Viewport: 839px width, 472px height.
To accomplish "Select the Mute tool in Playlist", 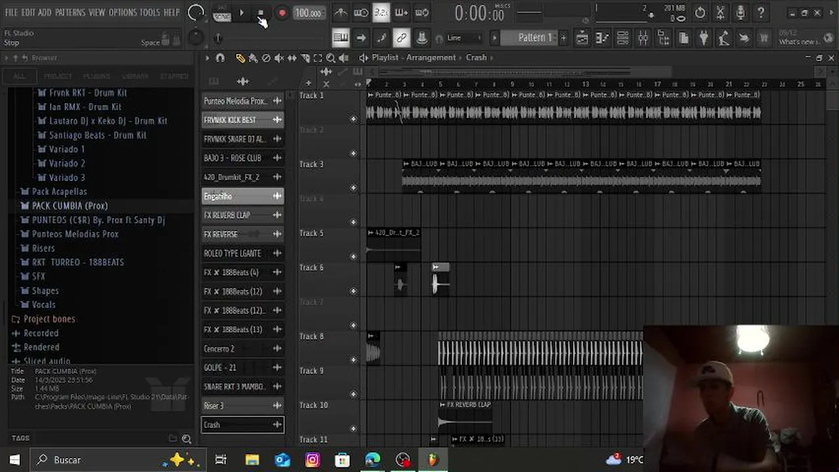I will tap(279, 58).
